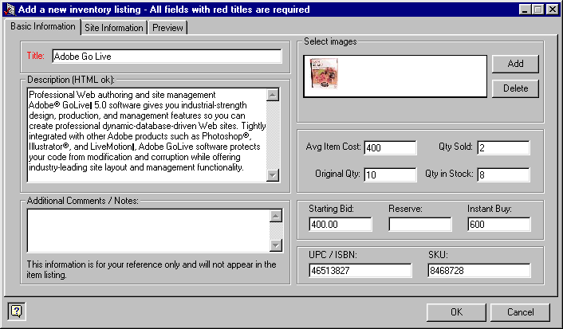563x329 pixels.
Task: Click the application icon in title bar
Action: click(9, 10)
